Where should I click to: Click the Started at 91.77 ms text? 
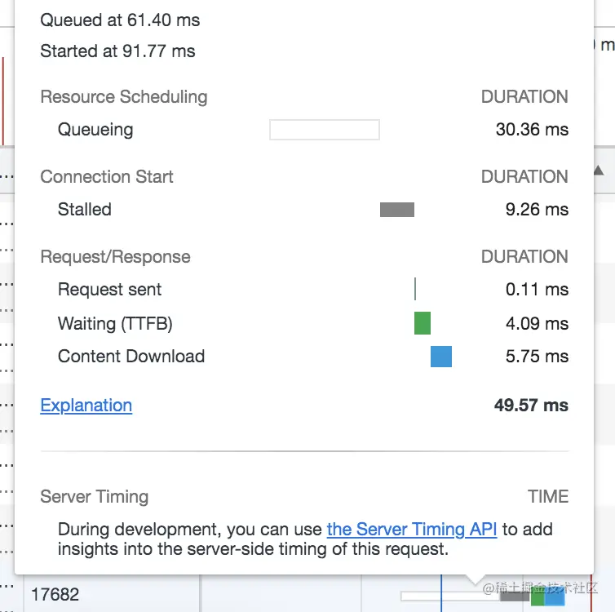[117, 51]
